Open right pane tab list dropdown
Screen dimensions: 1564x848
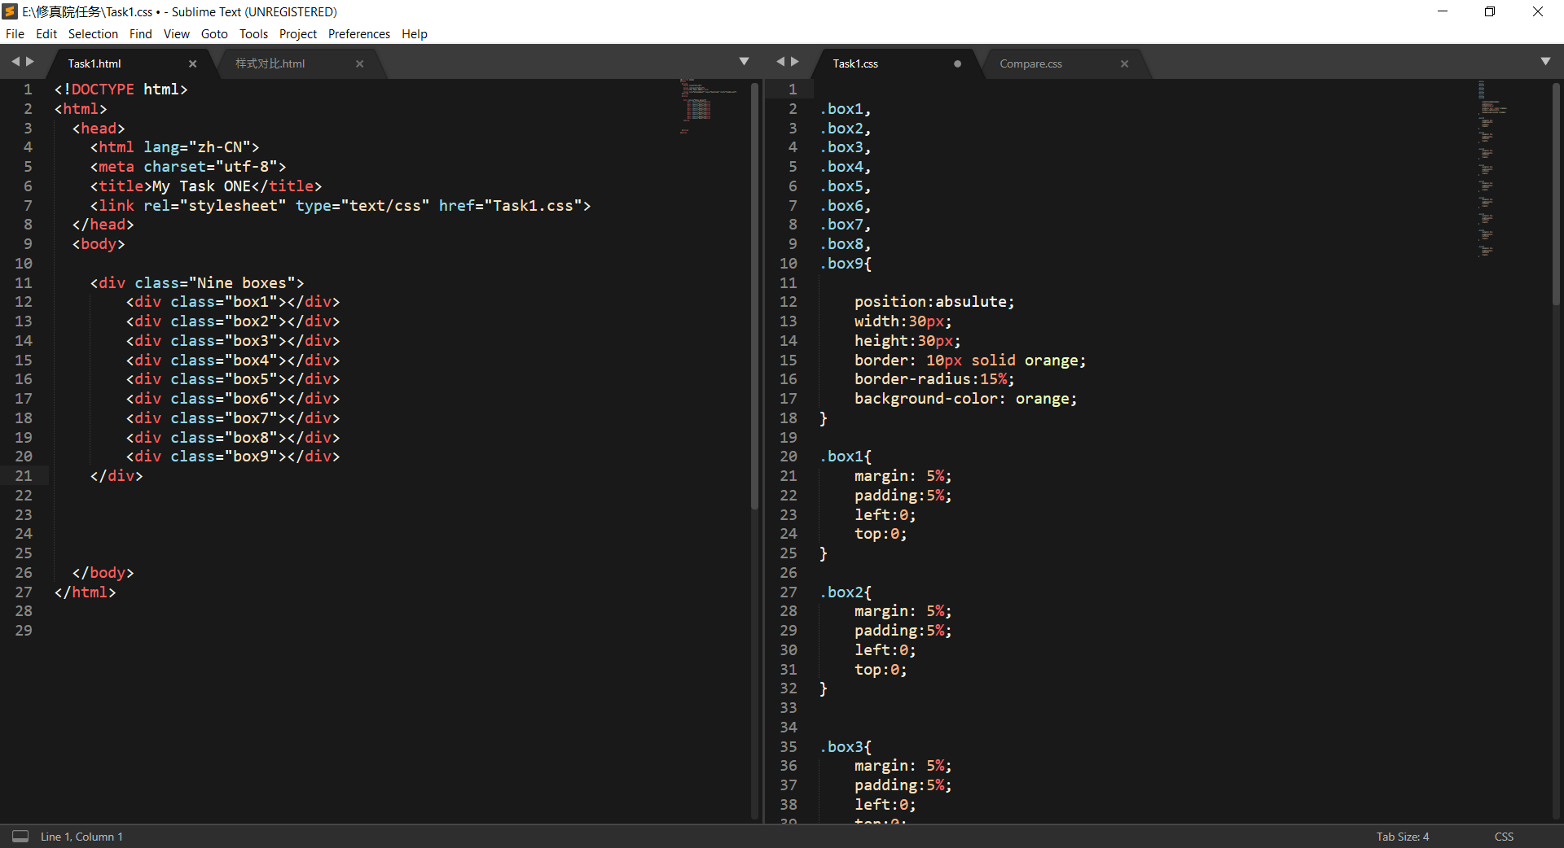click(1545, 62)
